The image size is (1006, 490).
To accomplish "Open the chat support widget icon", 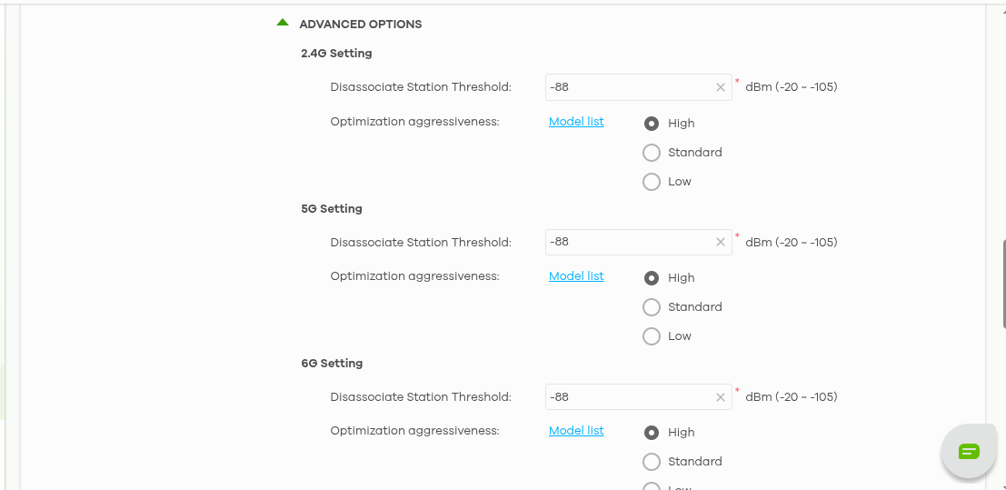I will (969, 451).
